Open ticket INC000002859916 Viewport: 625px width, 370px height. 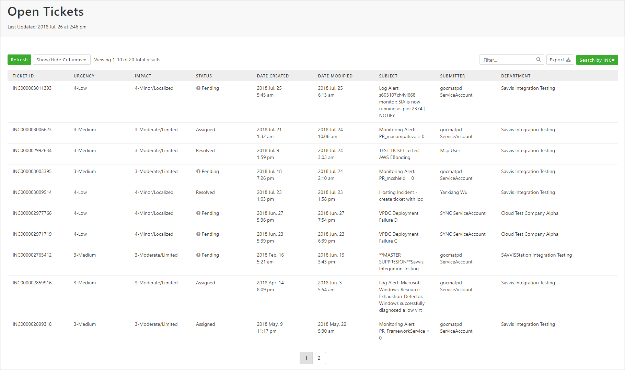[x=32, y=283]
